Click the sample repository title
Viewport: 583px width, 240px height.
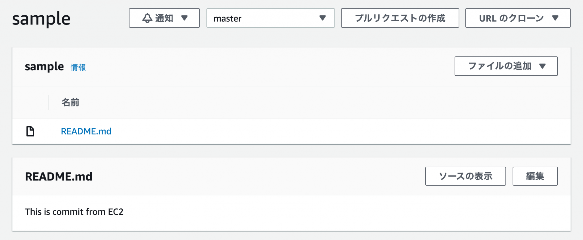[41, 18]
